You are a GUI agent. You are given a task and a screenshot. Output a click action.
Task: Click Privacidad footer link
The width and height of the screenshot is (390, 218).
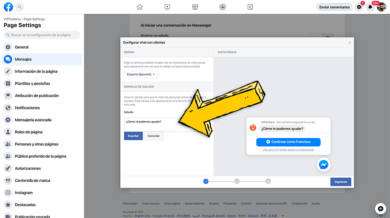[230, 203]
